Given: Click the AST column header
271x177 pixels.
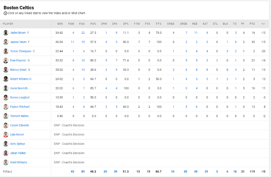Looking at the screenshot, I should (x=205, y=24).
